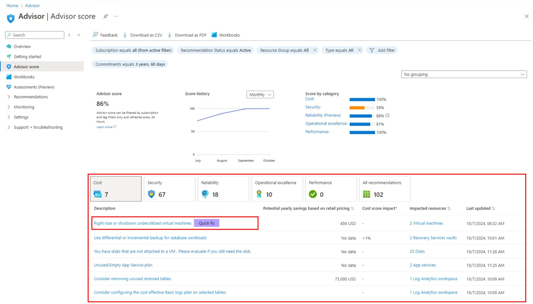Click the Search input field in the sidebar
533x304 pixels.
[x=34, y=35]
